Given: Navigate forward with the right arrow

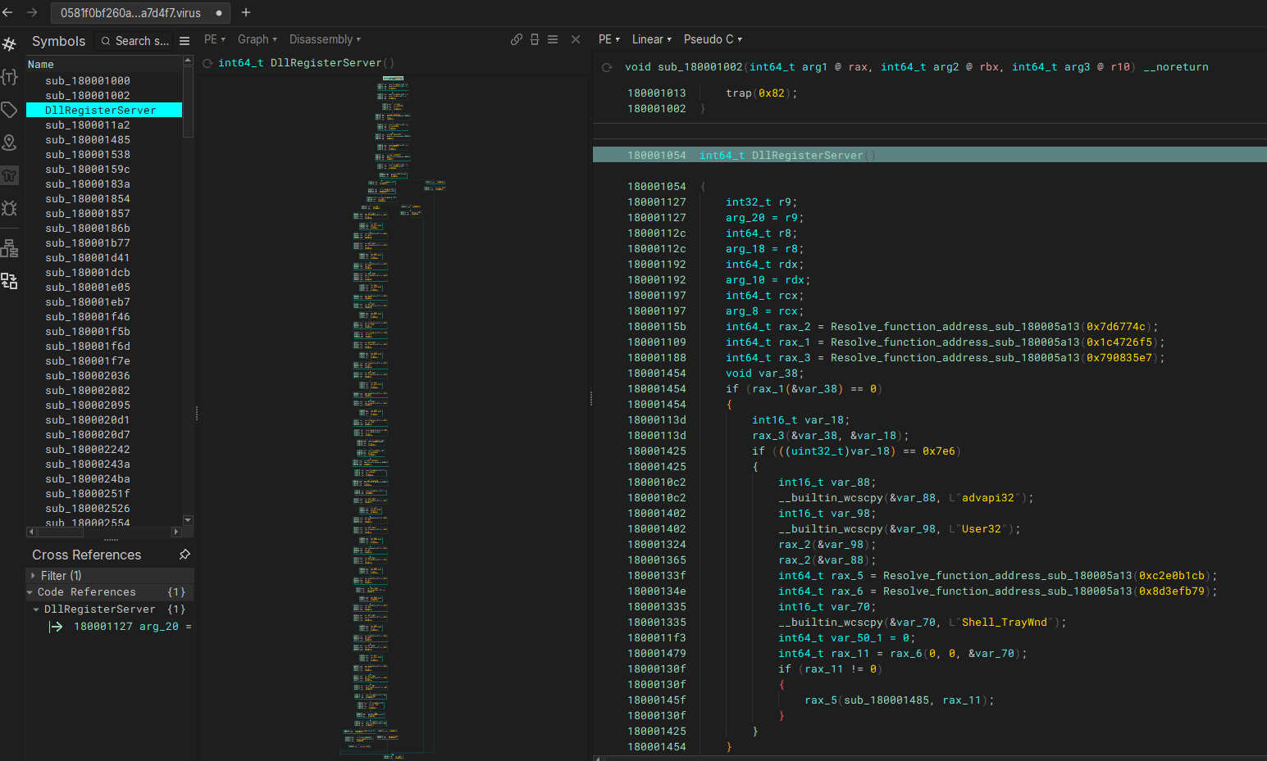Looking at the screenshot, I should [32, 12].
